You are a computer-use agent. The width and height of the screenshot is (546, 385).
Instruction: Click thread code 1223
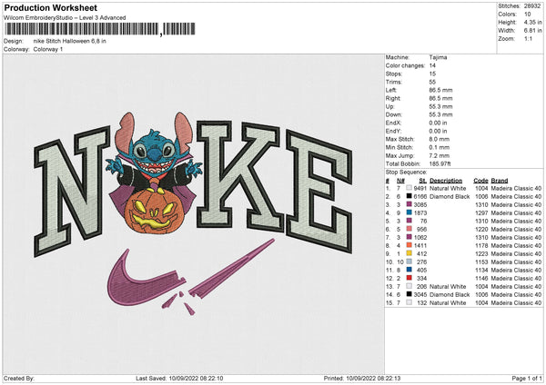(481, 253)
